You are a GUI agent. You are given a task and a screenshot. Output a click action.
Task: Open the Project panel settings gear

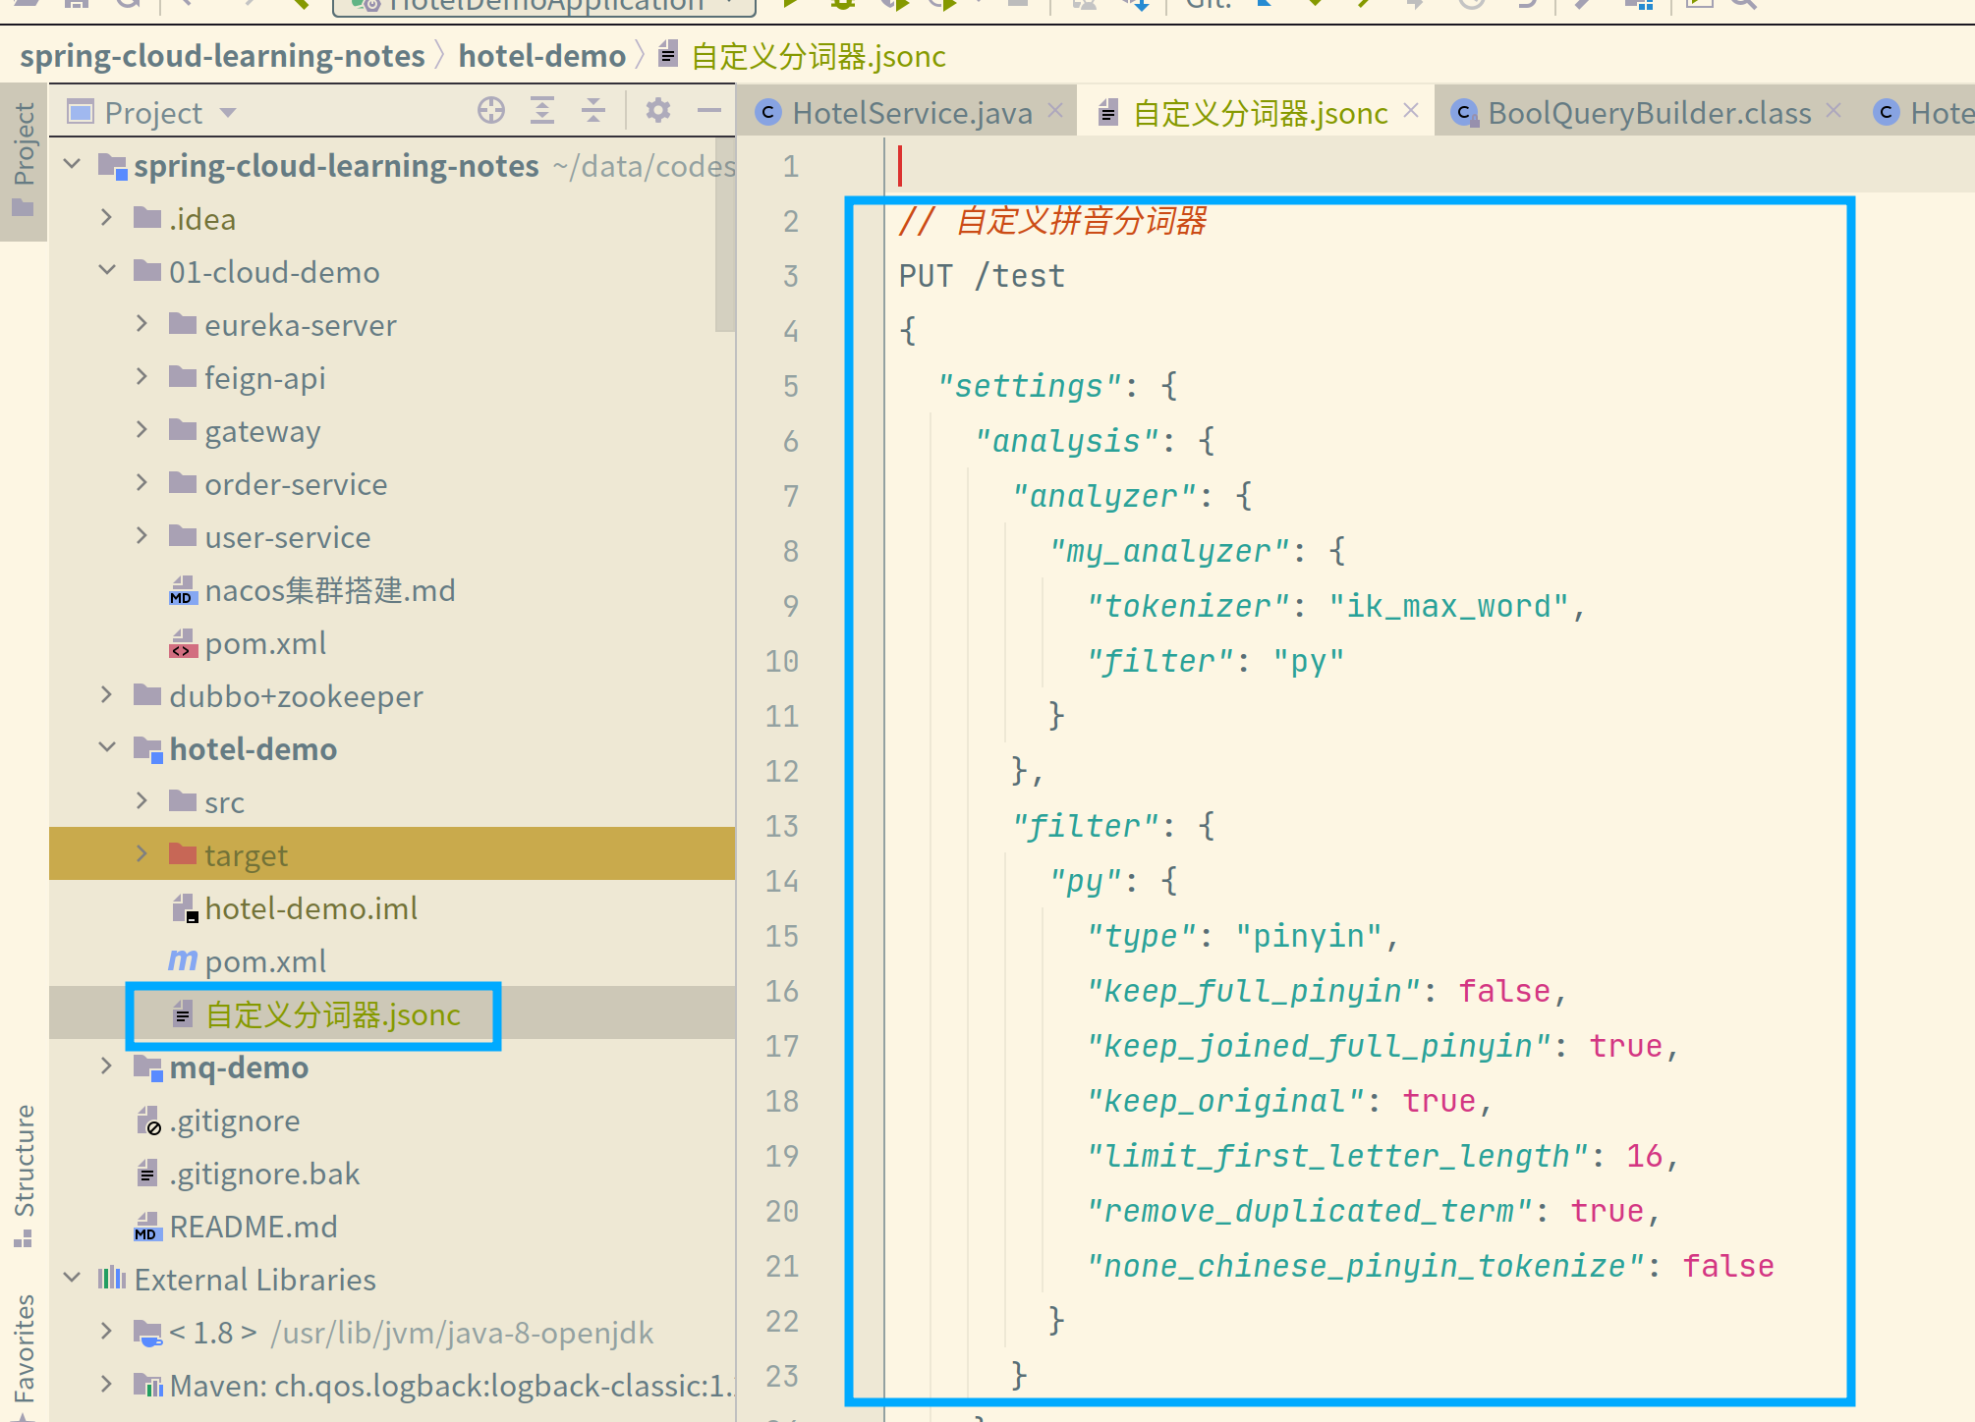click(x=658, y=111)
